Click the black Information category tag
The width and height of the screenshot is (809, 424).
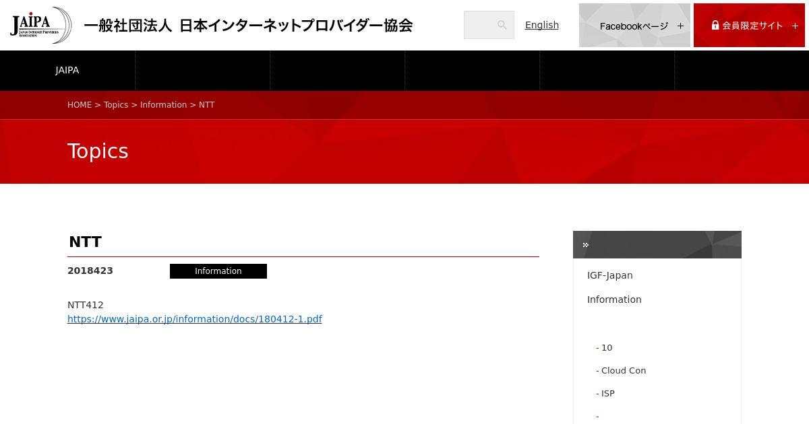(x=218, y=271)
